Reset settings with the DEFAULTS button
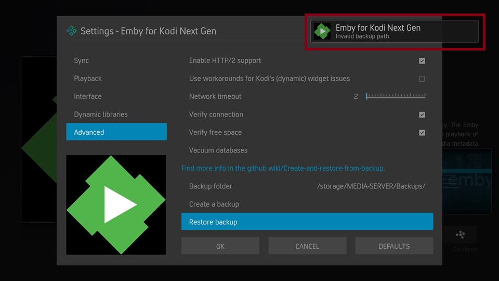The height and width of the screenshot is (281, 499). 394,246
